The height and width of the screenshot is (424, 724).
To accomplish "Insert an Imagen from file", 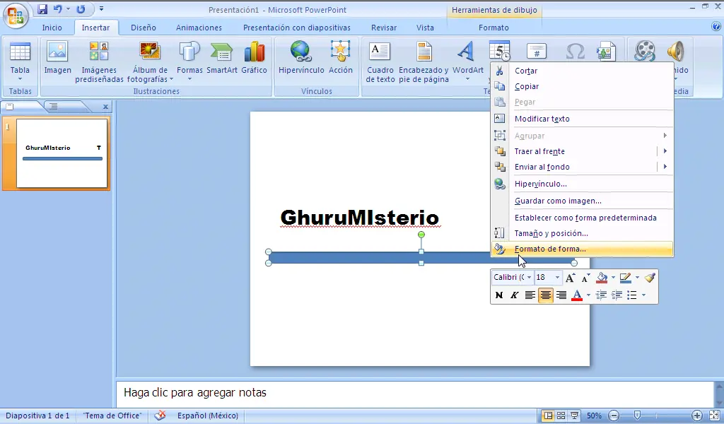I will (x=58, y=58).
